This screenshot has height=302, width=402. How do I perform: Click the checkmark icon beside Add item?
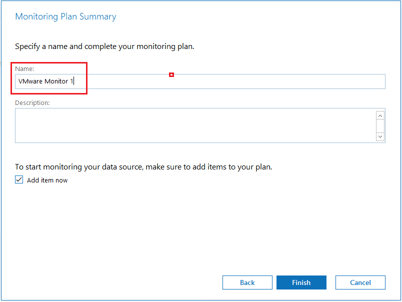tap(19, 180)
